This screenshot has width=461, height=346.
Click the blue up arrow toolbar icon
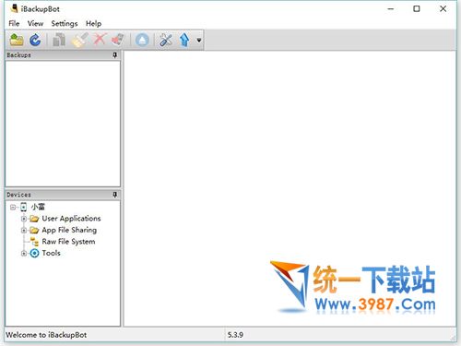tap(184, 40)
